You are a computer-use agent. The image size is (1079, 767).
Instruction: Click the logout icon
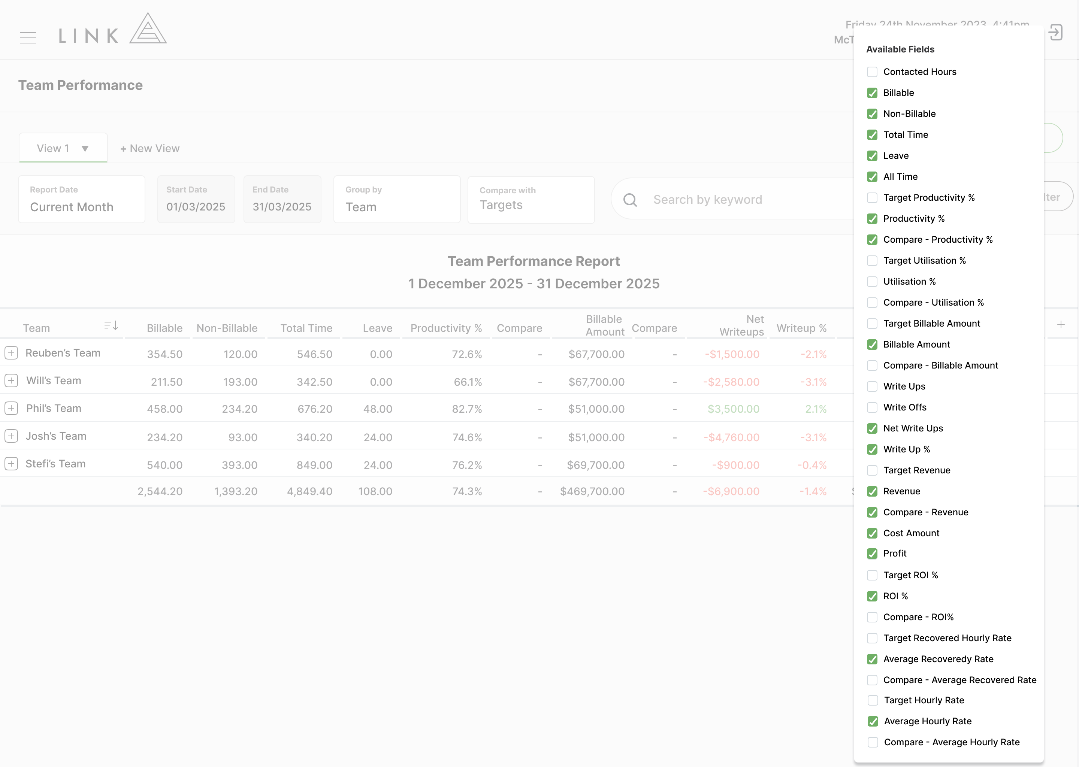(1055, 33)
